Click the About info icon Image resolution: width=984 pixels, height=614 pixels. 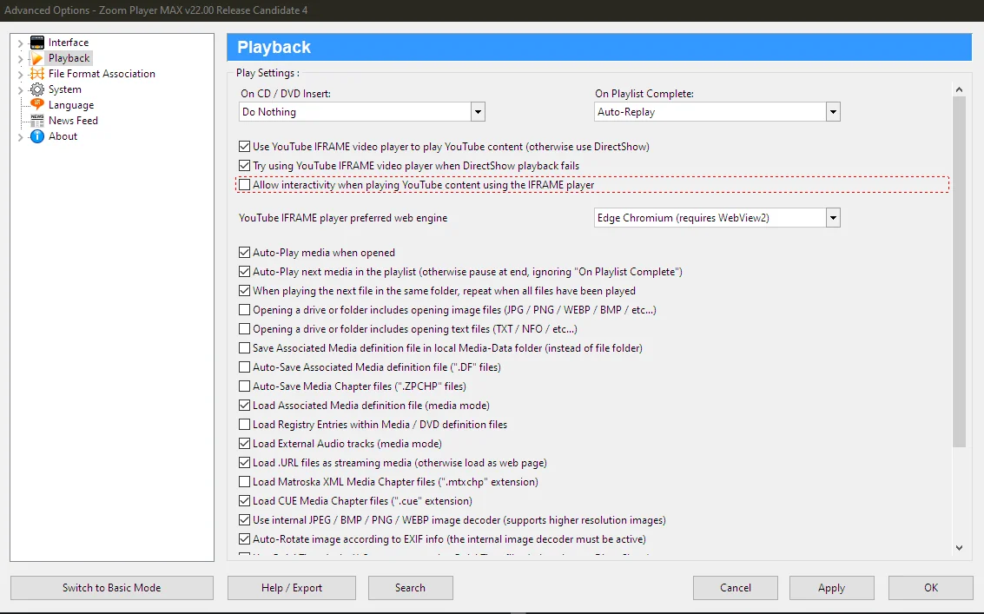[x=36, y=135]
